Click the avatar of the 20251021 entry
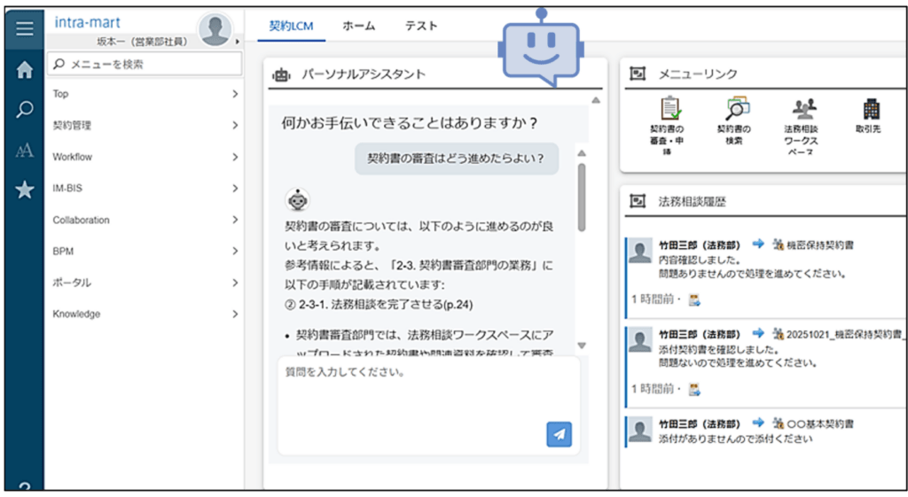Screen dimensions: 908x497 point(640,340)
